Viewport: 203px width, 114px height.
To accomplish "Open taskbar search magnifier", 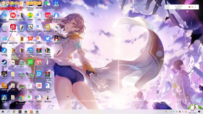I will point(8,112).
